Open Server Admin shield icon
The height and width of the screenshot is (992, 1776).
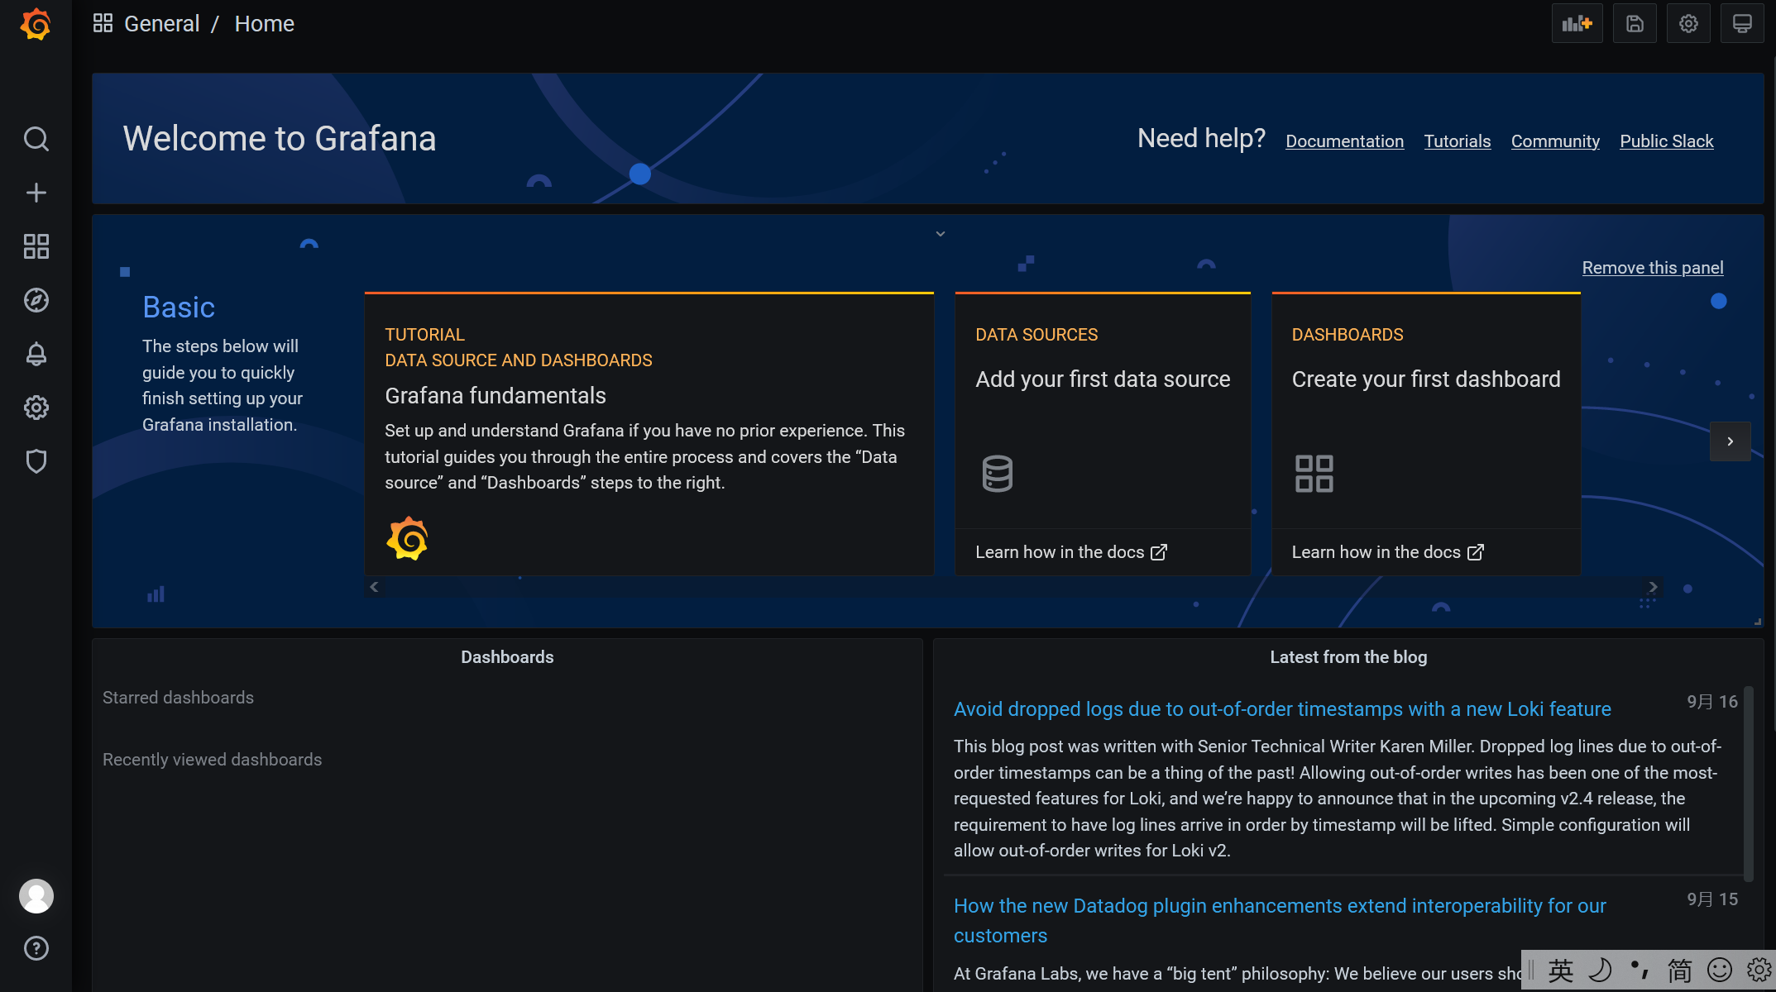coord(36,461)
